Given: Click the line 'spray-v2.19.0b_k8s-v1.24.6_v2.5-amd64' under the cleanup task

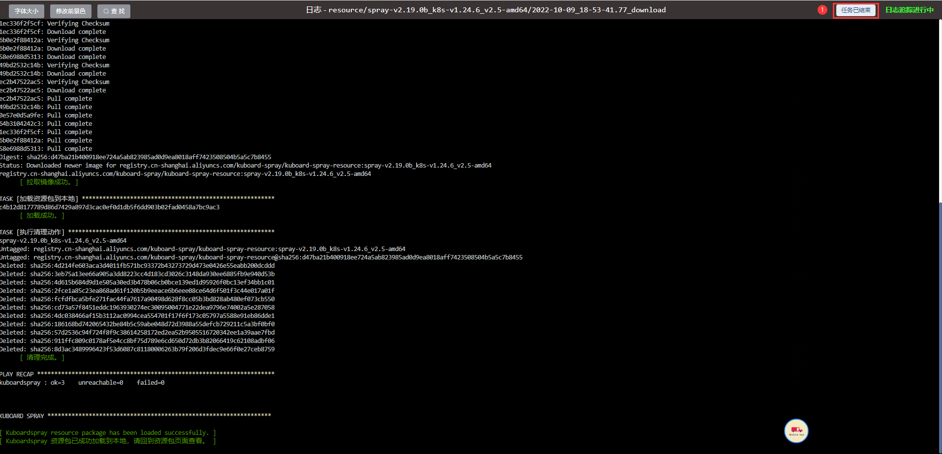Looking at the screenshot, I should point(63,241).
